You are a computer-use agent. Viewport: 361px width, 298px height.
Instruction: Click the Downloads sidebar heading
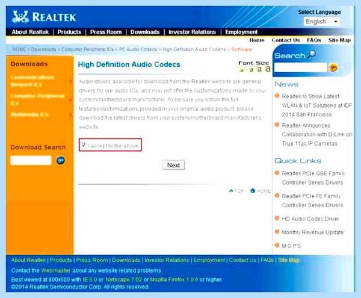(29, 64)
